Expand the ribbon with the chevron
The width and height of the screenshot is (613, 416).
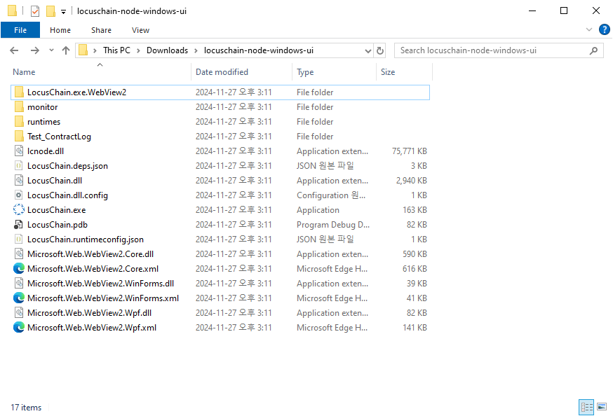tap(588, 29)
